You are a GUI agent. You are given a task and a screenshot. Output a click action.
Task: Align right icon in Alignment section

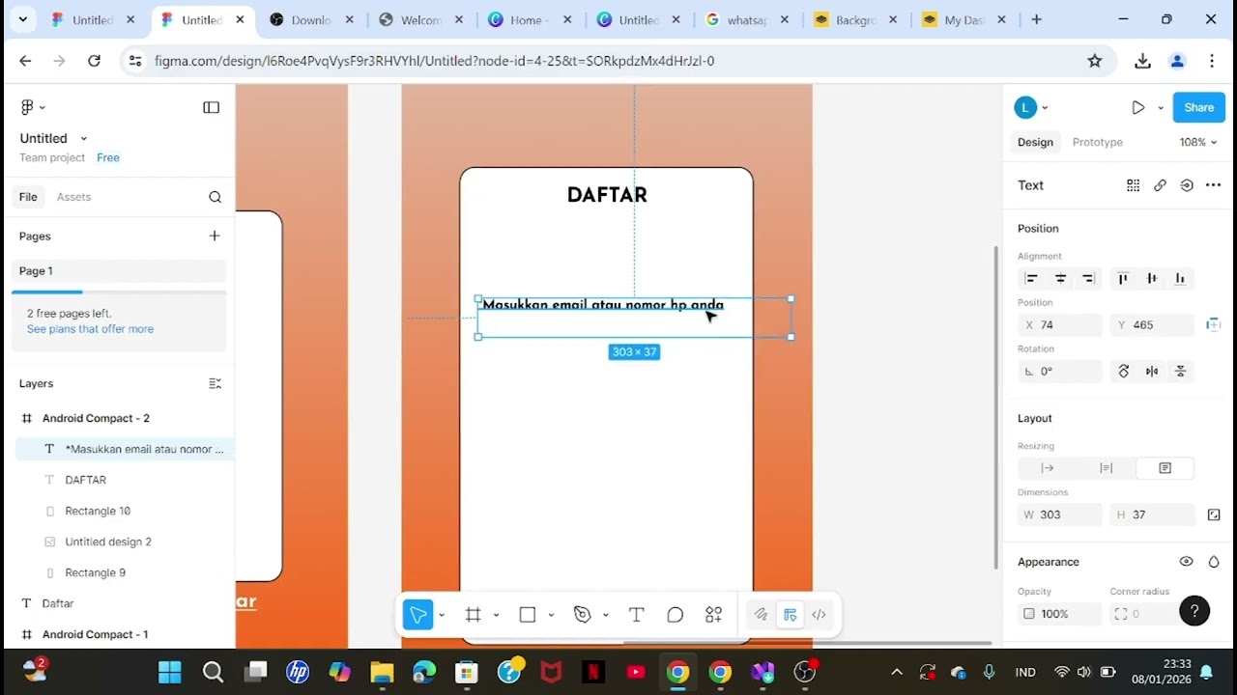[x=1088, y=279]
